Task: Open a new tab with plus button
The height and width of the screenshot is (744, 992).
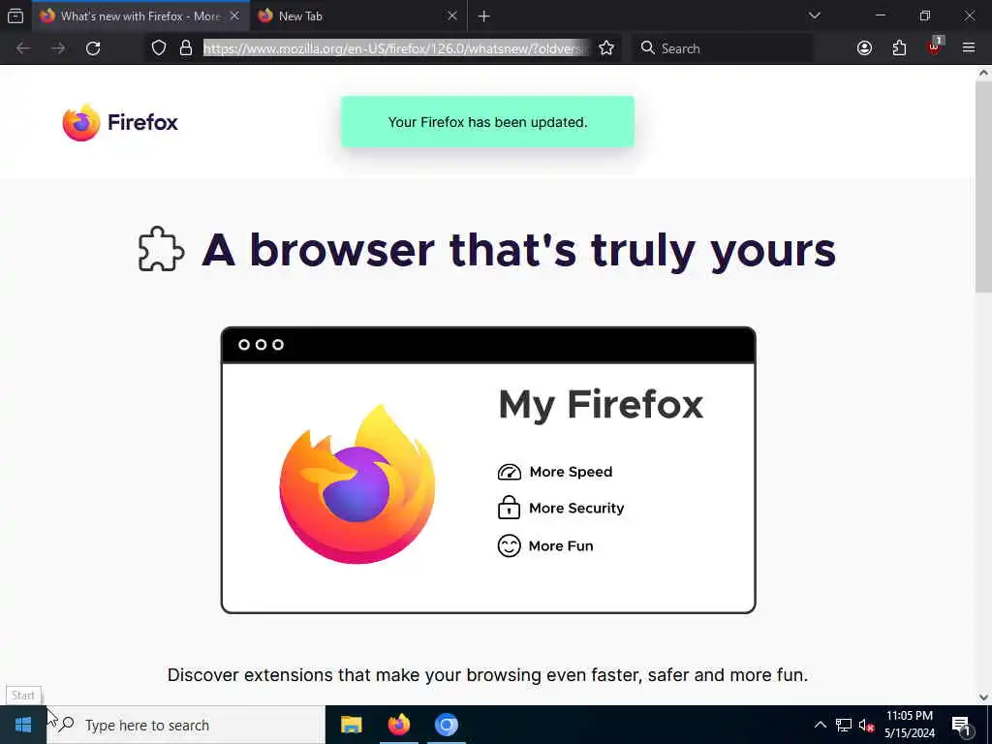Action: 484,16
